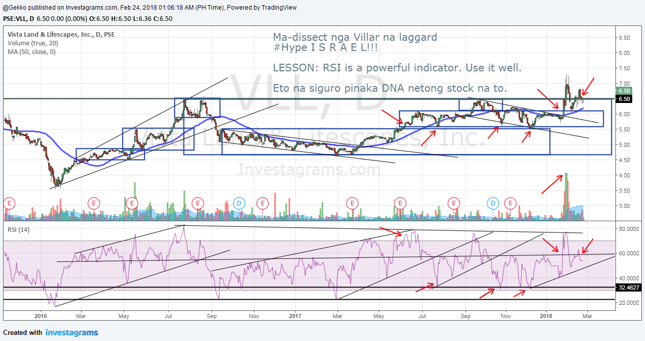Click the E earnings badge near May 2016
This screenshot has height=341, width=645.
pos(132,203)
